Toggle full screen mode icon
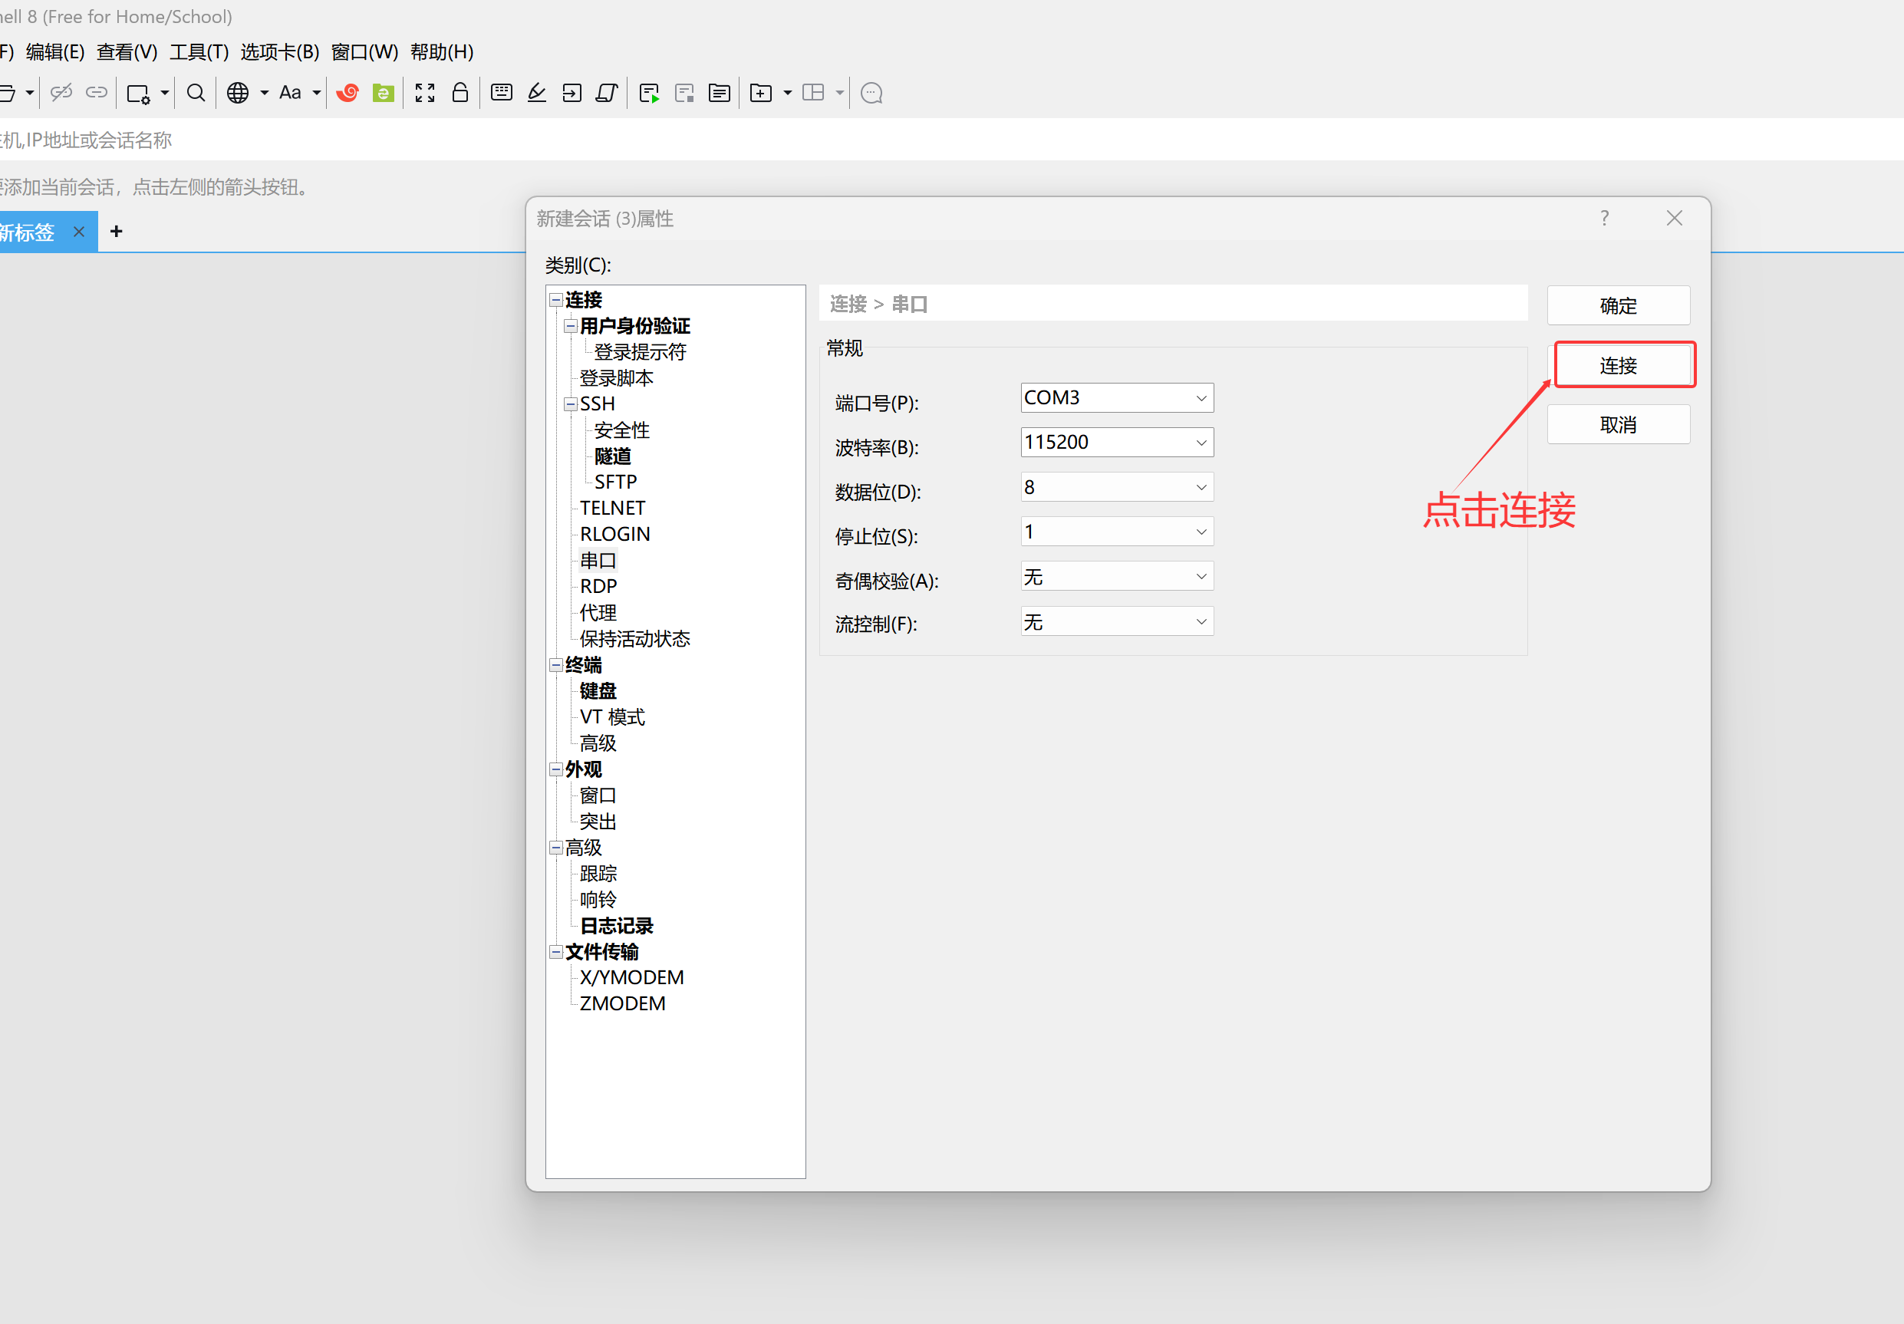The width and height of the screenshot is (1904, 1324). coord(424,93)
